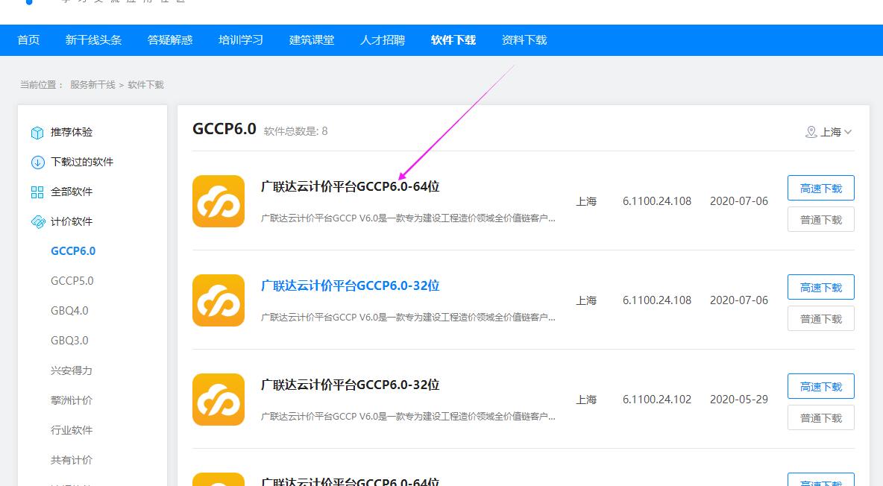883x486 pixels.
Task: Select GCCP5.0 in the sidebar
Action: [72, 280]
